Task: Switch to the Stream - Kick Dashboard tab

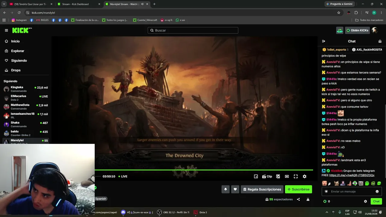Action: (79, 4)
